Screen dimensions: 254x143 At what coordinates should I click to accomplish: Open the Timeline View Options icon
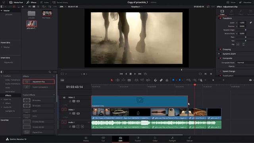pyautogui.click(x=62, y=80)
